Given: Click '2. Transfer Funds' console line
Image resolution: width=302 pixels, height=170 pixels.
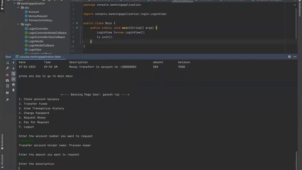Looking at the screenshot, I should coord(33,104).
